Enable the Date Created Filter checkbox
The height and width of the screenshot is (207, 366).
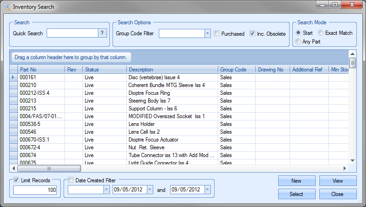pyautogui.click(x=71, y=180)
